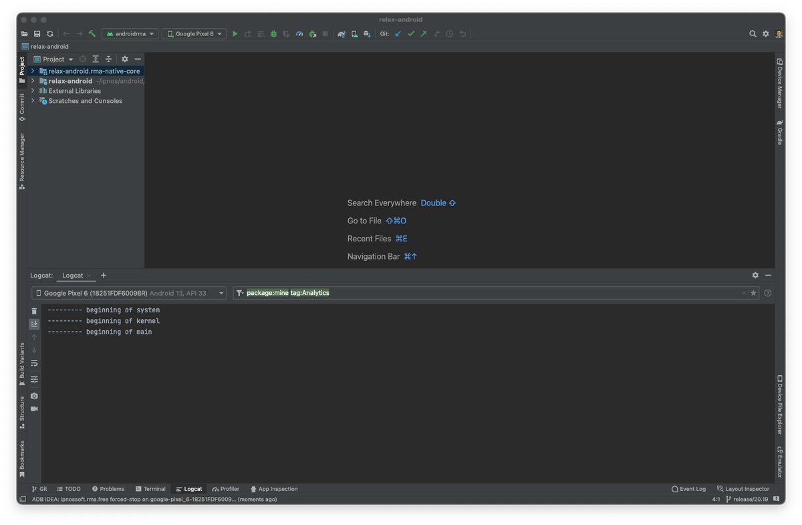802x525 pixels.
Task: Open Event Log in bottom bar
Action: pos(688,489)
